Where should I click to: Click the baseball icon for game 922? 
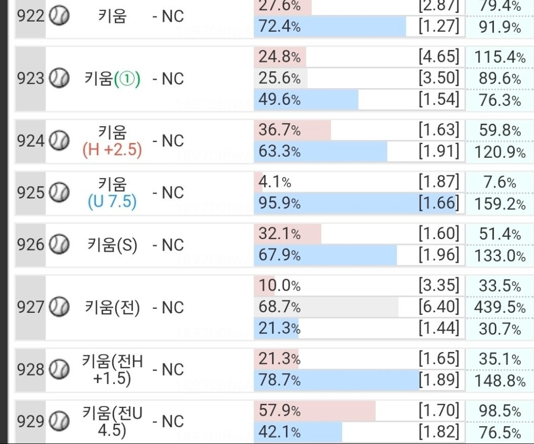59,16
